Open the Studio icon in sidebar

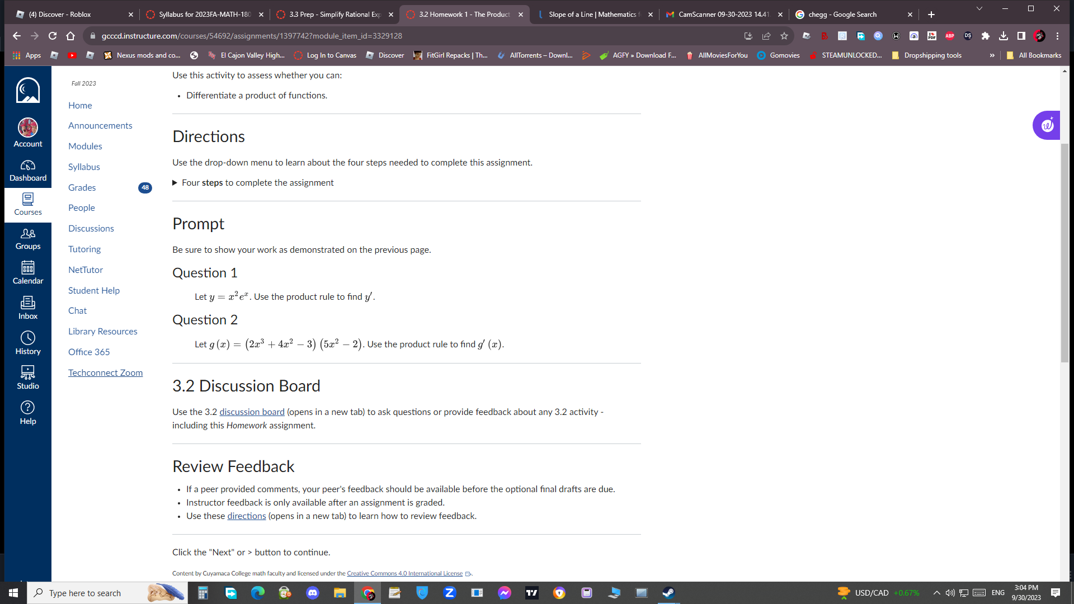click(28, 377)
